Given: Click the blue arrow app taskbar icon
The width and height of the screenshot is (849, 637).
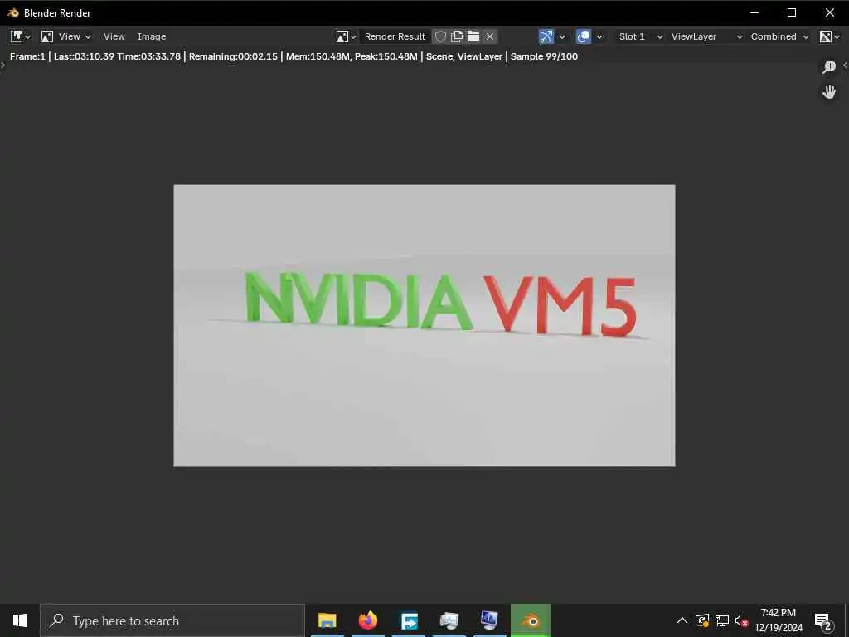Looking at the screenshot, I should [x=409, y=620].
